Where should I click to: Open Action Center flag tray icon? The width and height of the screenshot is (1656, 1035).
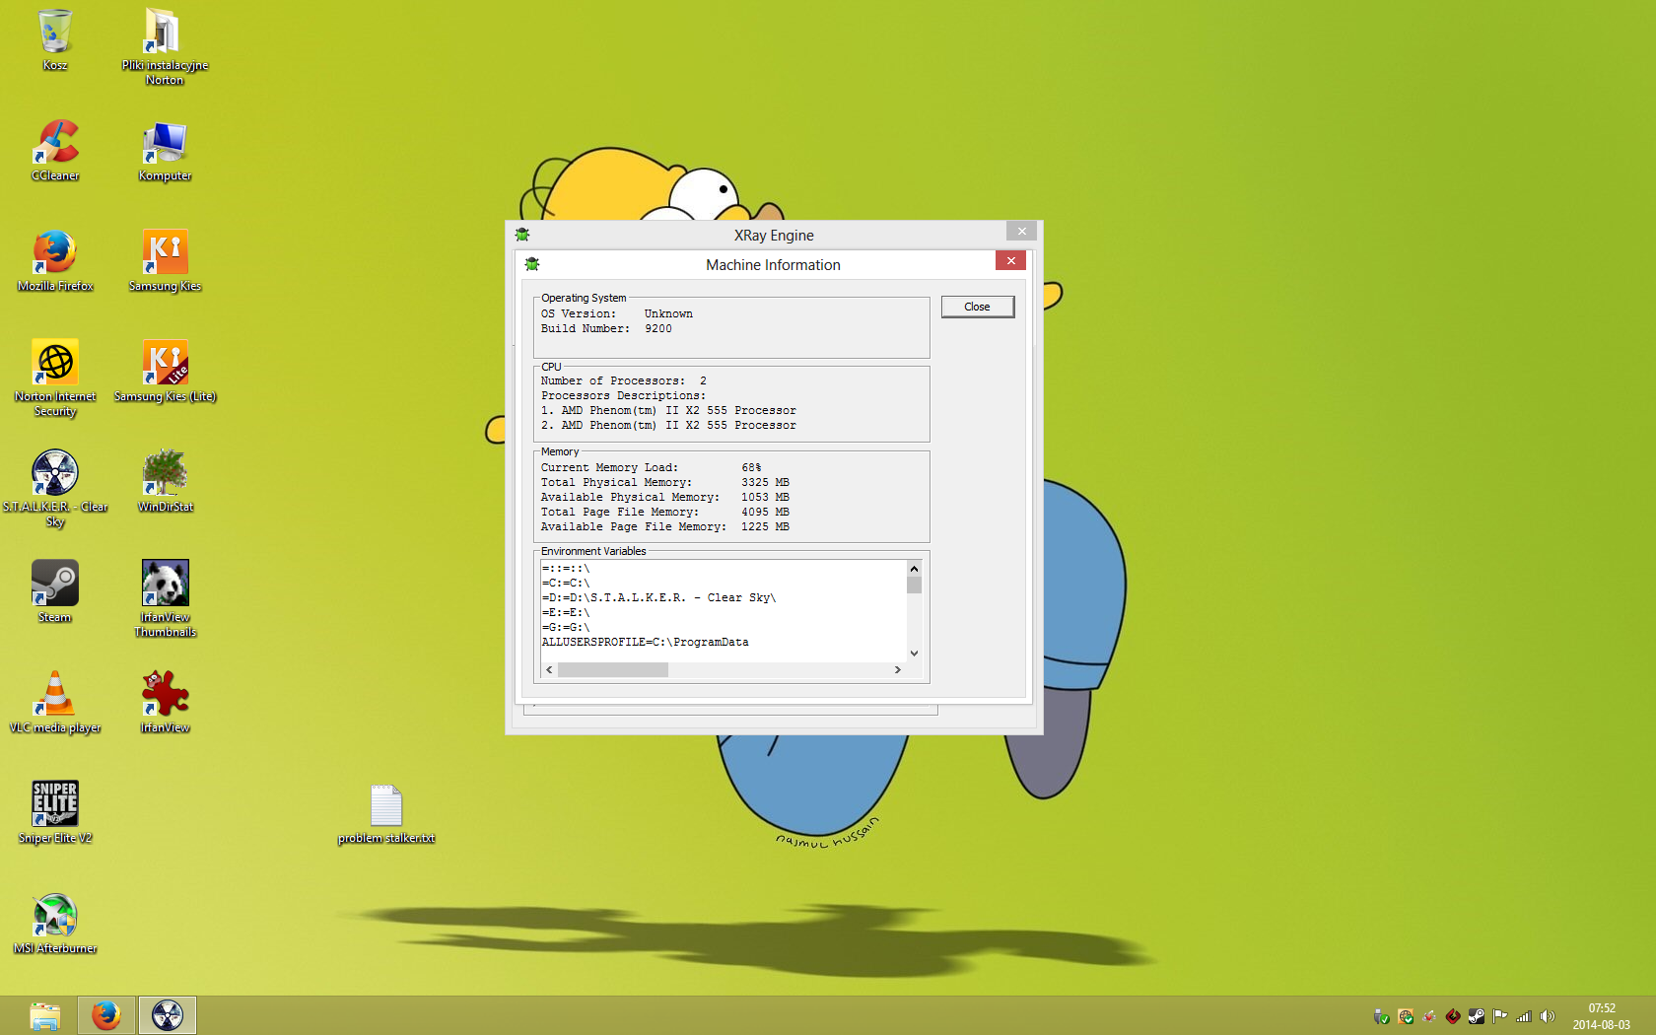[1500, 1016]
